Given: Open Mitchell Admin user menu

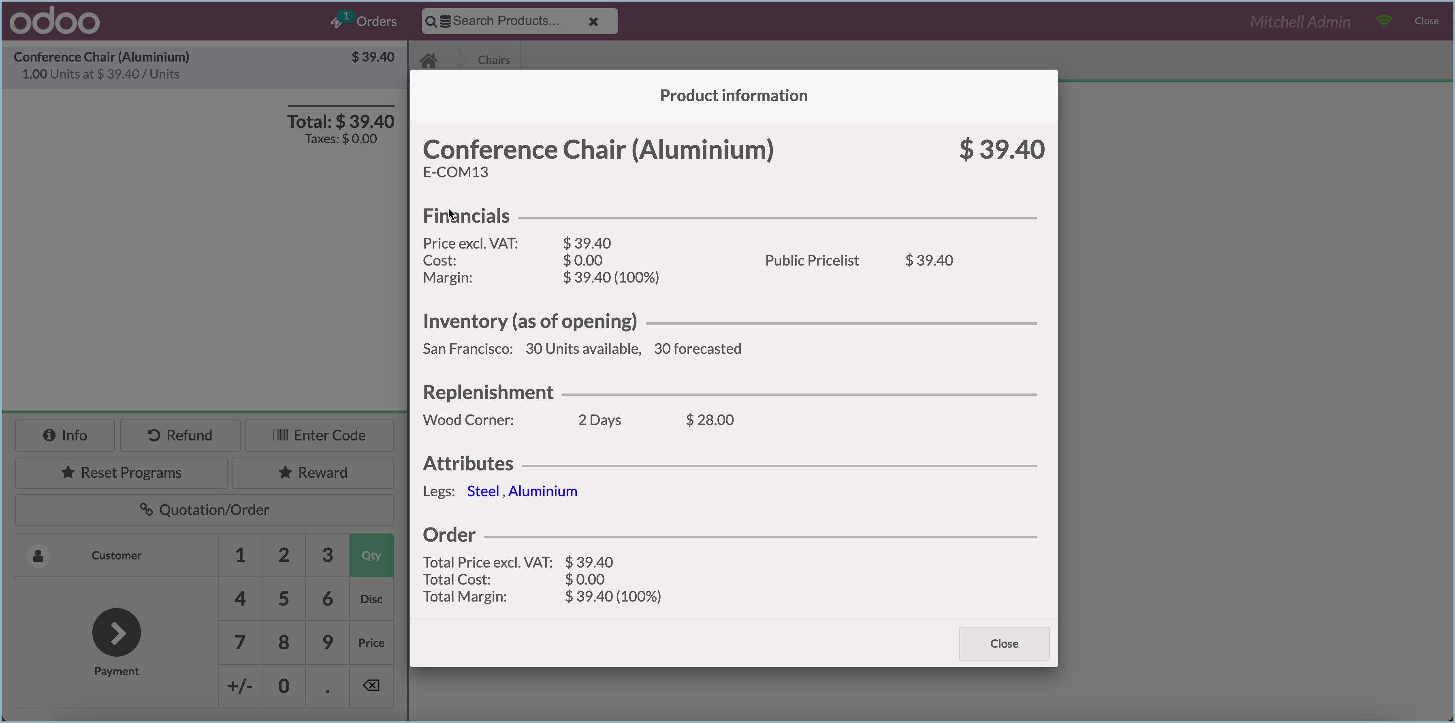Looking at the screenshot, I should (1300, 21).
